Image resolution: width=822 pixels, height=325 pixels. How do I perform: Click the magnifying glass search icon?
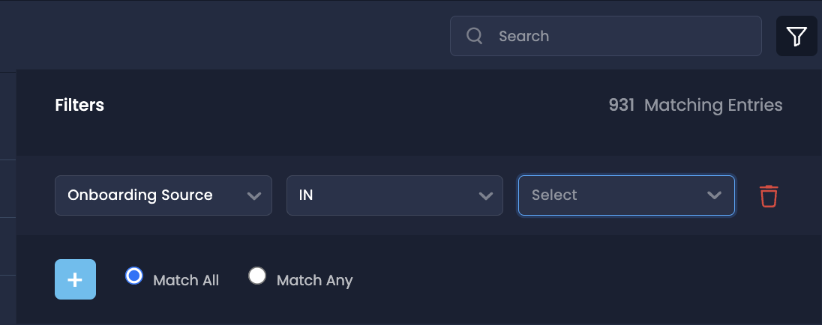pyautogui.click(x=475, y=36)
